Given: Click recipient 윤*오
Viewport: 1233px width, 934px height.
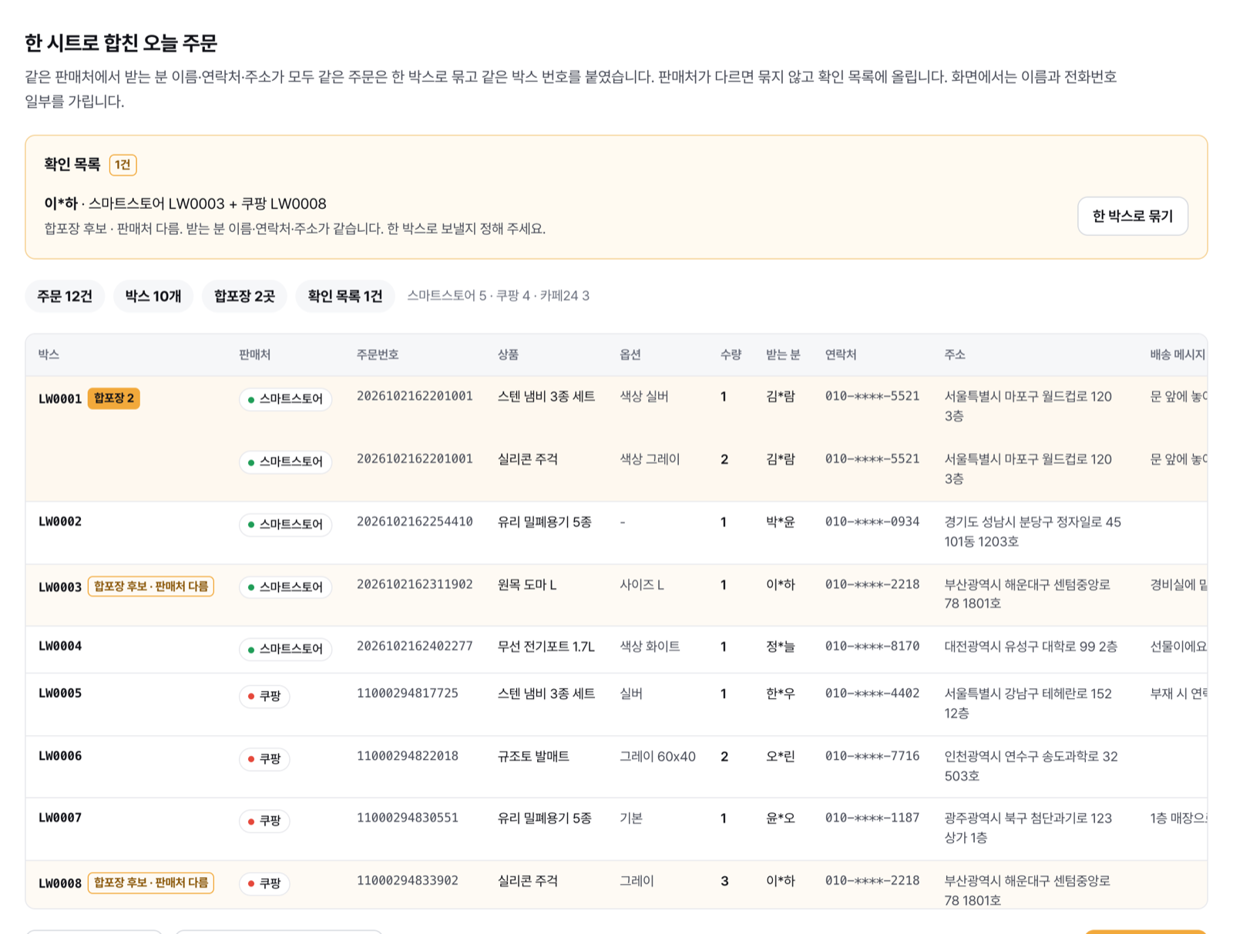Looking at the screenshot, I should pos(781,818).
